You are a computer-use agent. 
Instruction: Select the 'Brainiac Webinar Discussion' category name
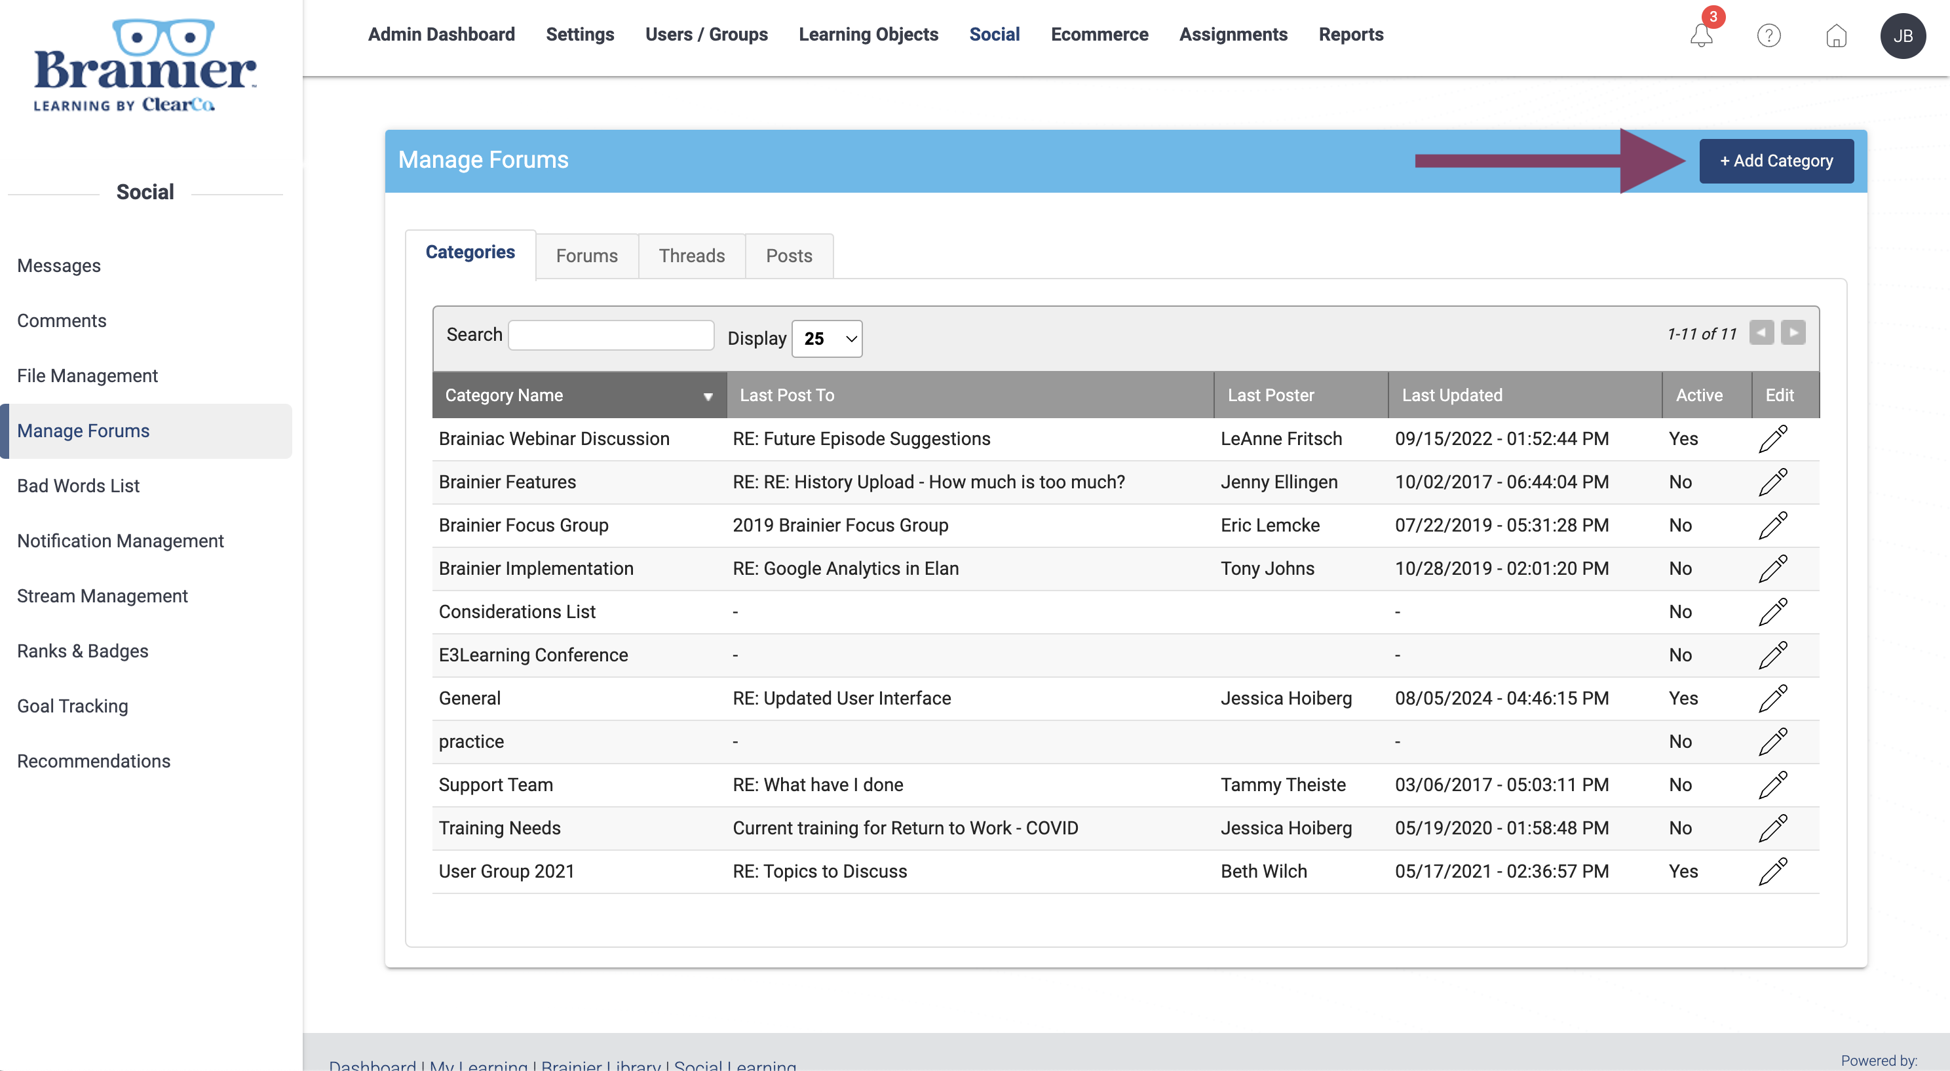click(x=554, y=439)
